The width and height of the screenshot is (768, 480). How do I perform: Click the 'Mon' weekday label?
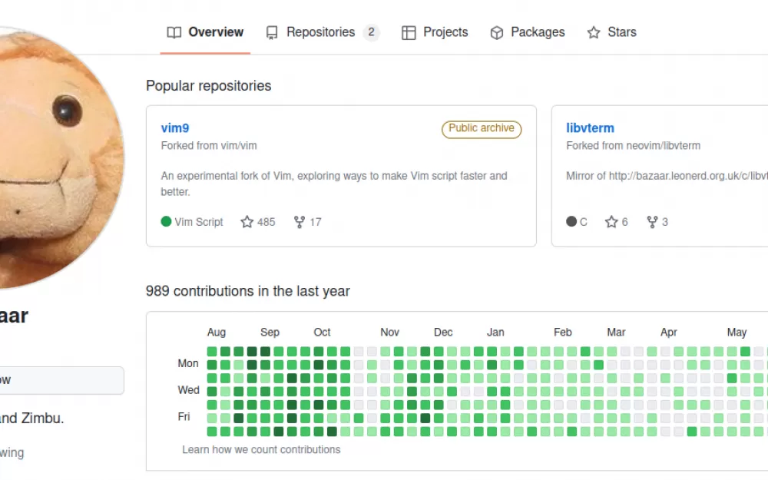(188, 364)
